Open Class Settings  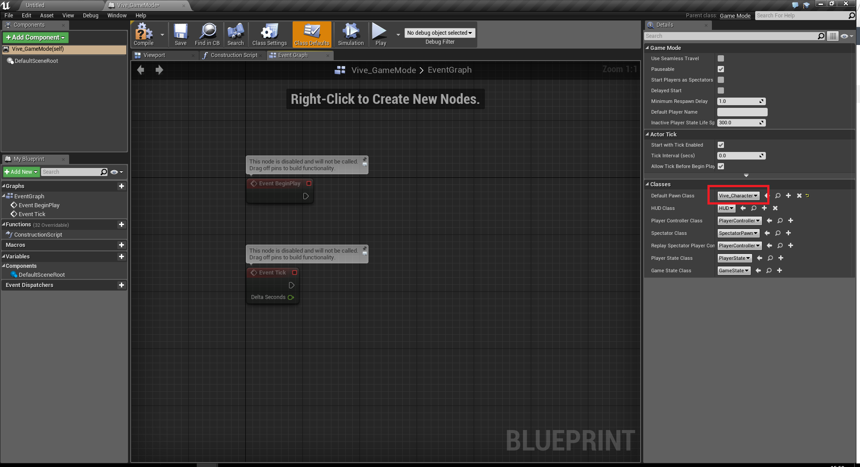[269, 34]
